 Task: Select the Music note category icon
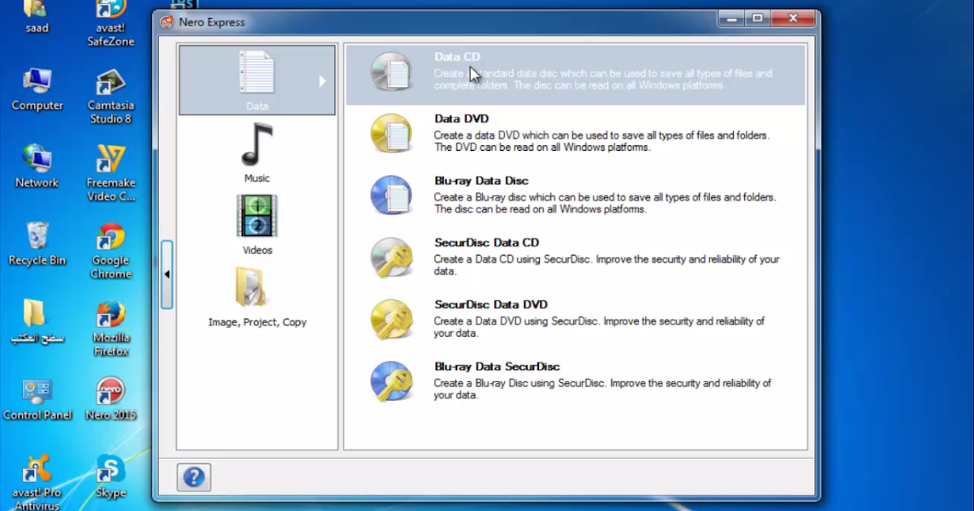tap(256, 145)
